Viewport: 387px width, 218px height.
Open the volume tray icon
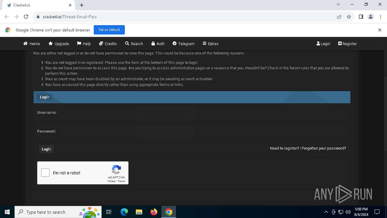pyautogui.click(x=348, y=212)
